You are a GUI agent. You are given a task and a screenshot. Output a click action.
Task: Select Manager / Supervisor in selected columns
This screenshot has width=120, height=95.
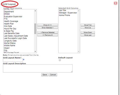point(68,13)
